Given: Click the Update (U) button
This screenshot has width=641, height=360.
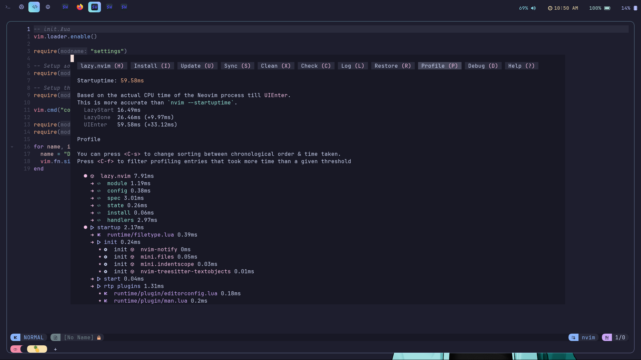Looking at the screenshot, I should tap(197, 66).
